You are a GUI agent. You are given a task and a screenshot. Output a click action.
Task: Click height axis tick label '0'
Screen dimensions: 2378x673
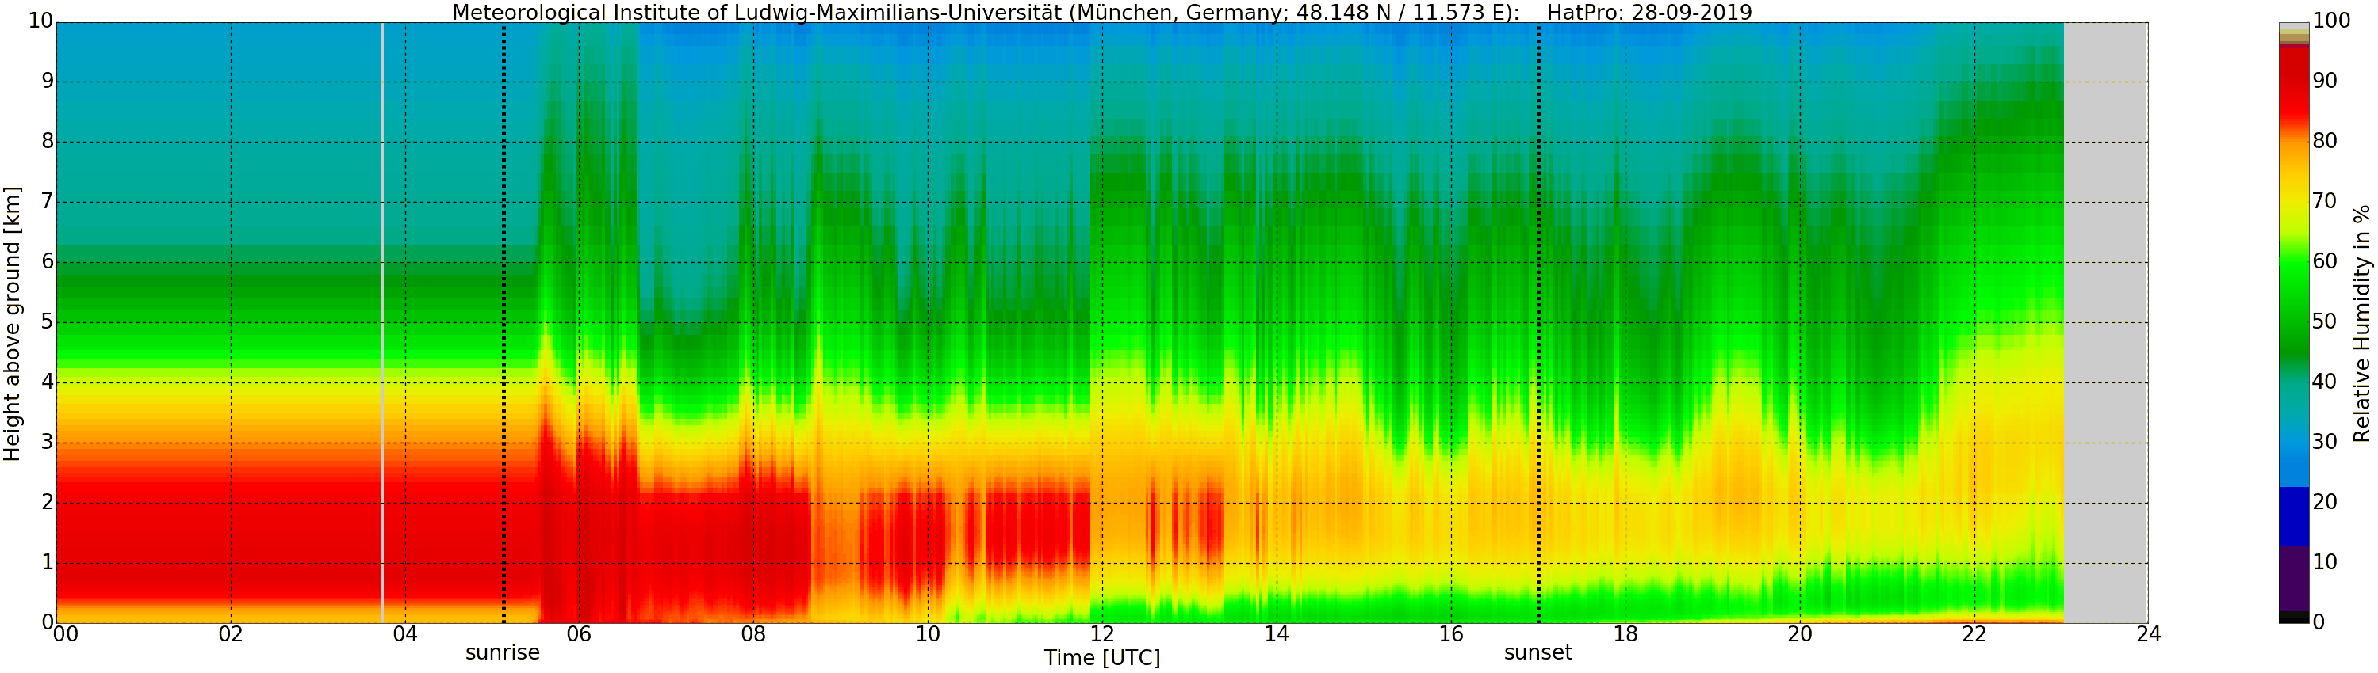[47, 623]
